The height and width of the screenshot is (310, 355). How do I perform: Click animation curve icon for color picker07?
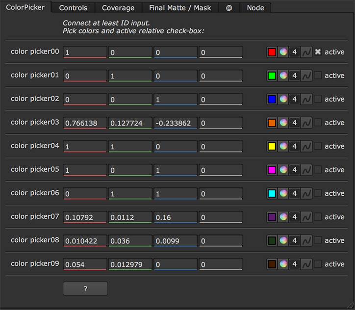pos(306,217)
